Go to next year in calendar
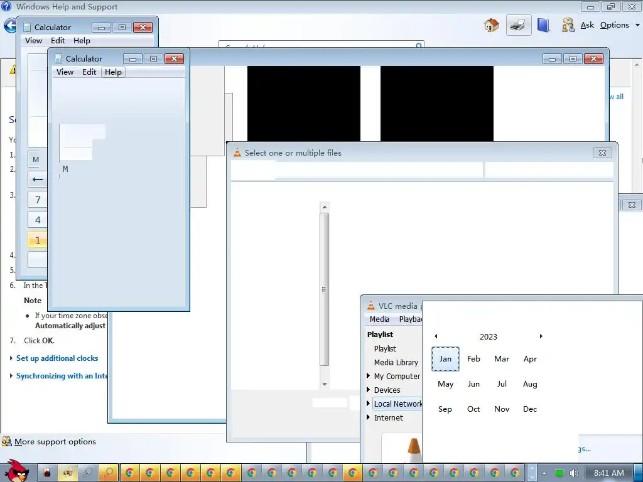Screen dimensions: 643x482 [541, 336]
